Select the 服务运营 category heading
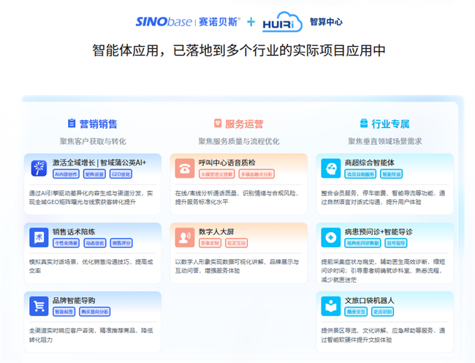 [238, 124]
